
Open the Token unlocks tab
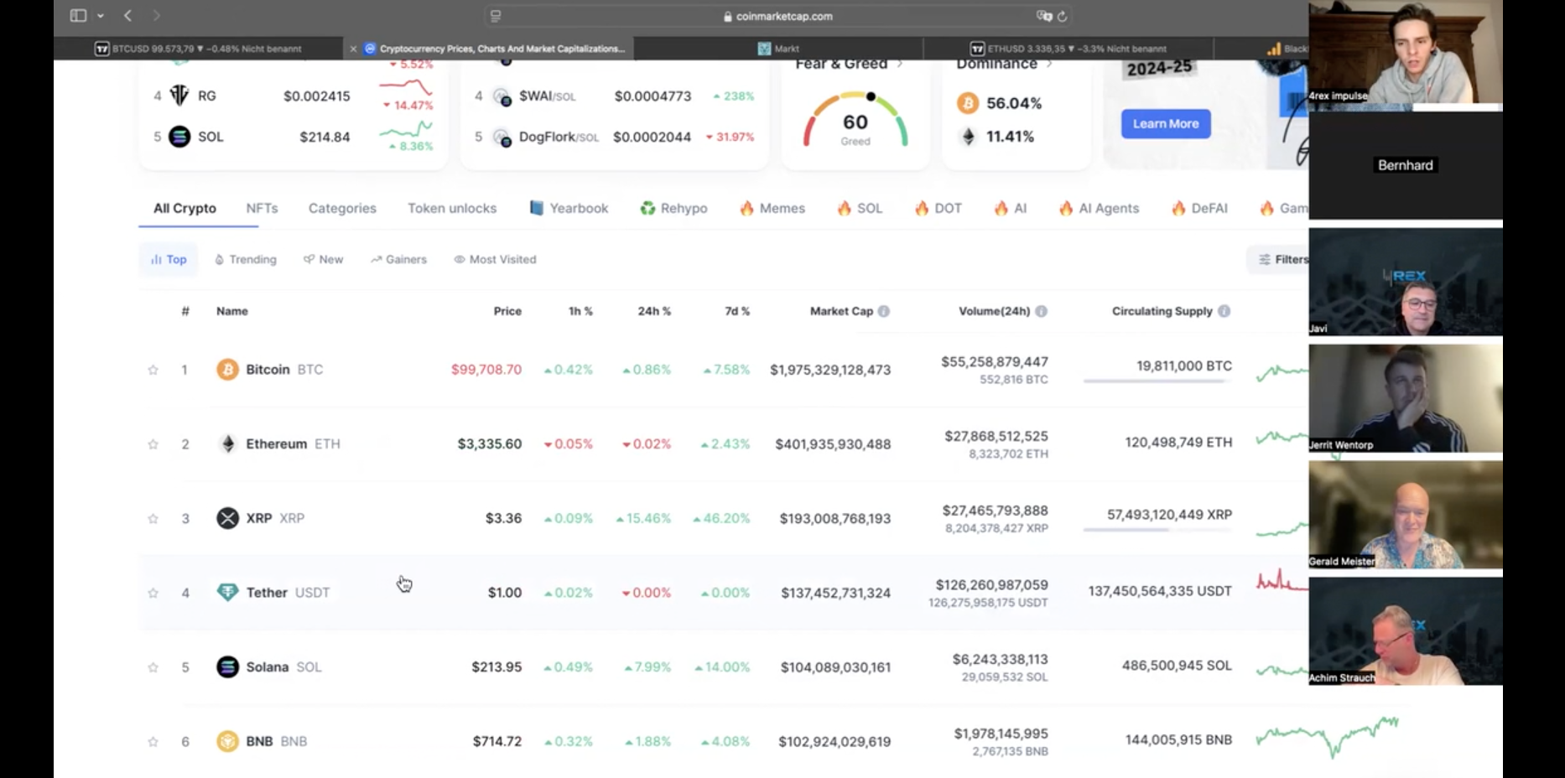pyautogui.click(x=452, y=208)
